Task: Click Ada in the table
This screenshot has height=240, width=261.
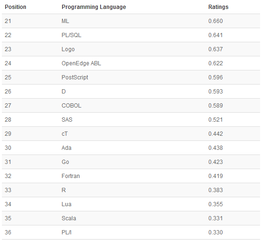Action: [66, 148]
